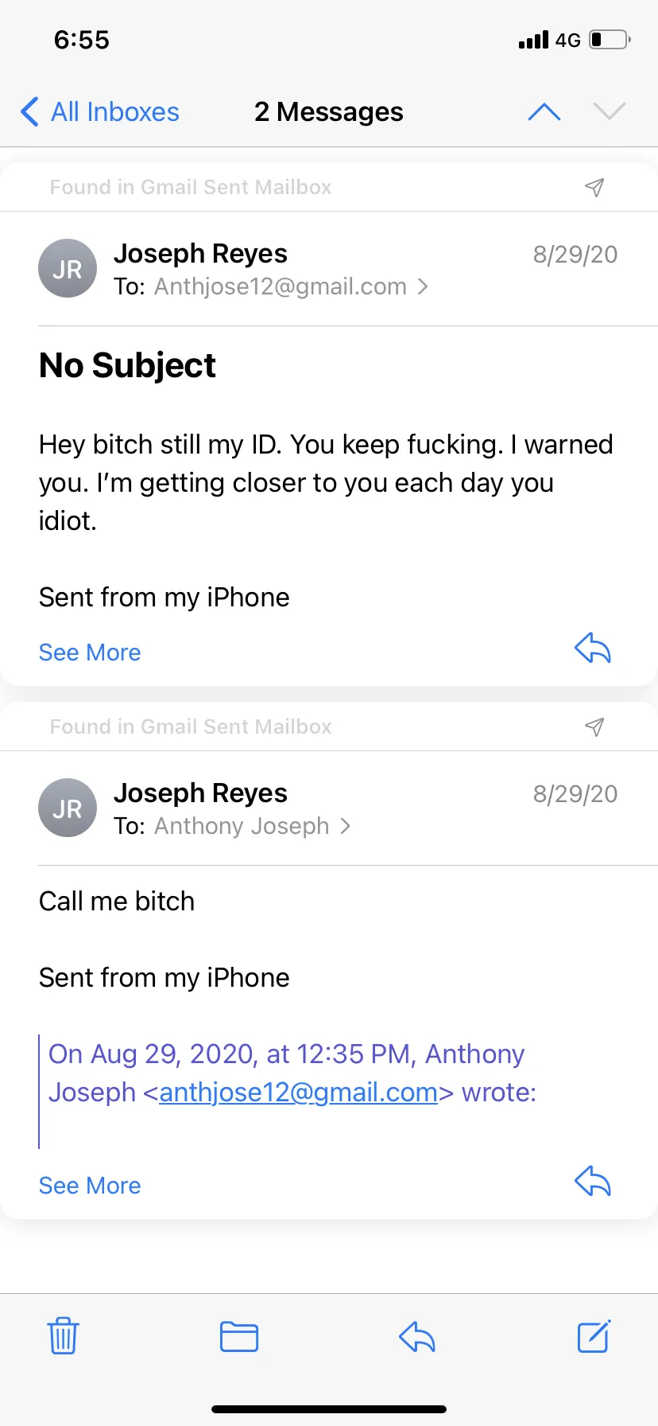658x1426 pixels.
Task: Go back to All Inboxes
Action: (x=100, y=112)
